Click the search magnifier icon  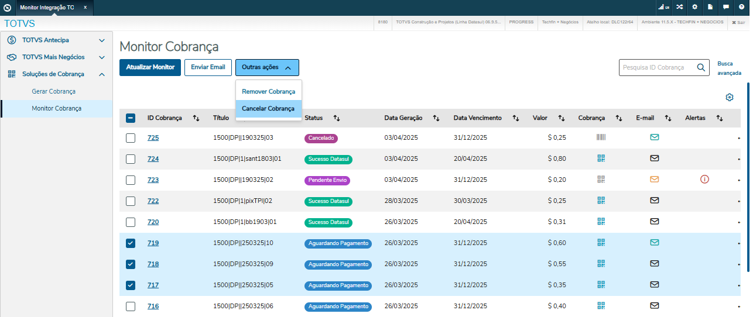click(x=701, y=67)
